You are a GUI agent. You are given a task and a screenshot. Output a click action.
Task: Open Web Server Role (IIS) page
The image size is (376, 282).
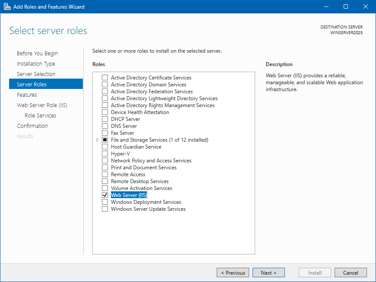42,105
